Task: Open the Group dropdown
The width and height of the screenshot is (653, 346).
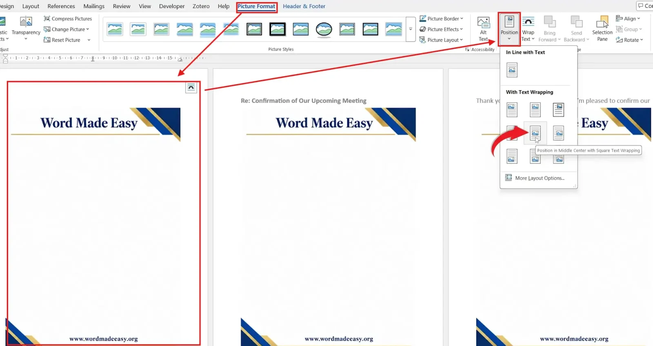Action: click(x=629, y=29)
